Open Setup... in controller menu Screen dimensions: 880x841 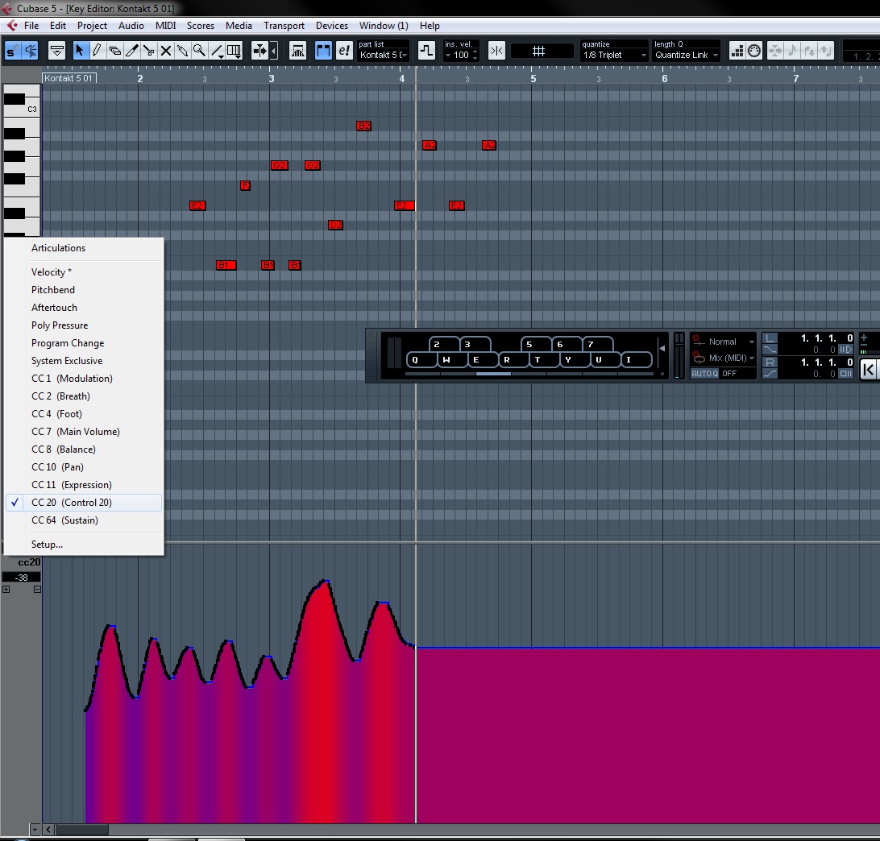[84, 545]
